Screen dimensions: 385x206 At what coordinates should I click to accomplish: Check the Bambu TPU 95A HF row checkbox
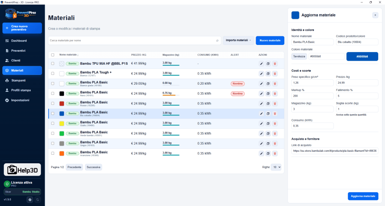click(53, 64)
